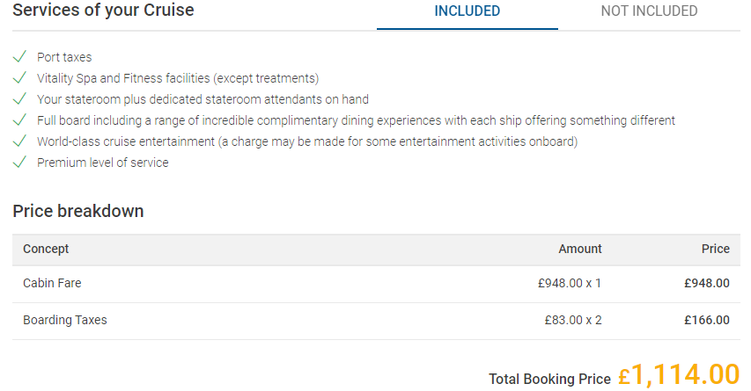
Task: Click the Amount column header
Action: 580,249
